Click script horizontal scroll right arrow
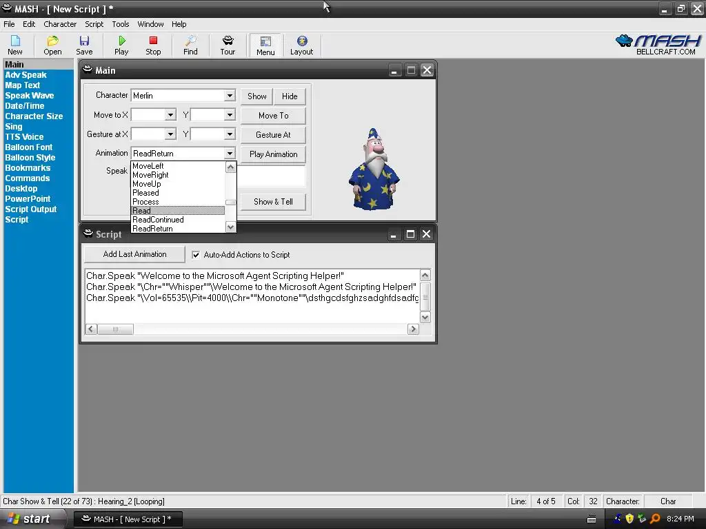Screen dimensions: 706x529 point(413,329)
